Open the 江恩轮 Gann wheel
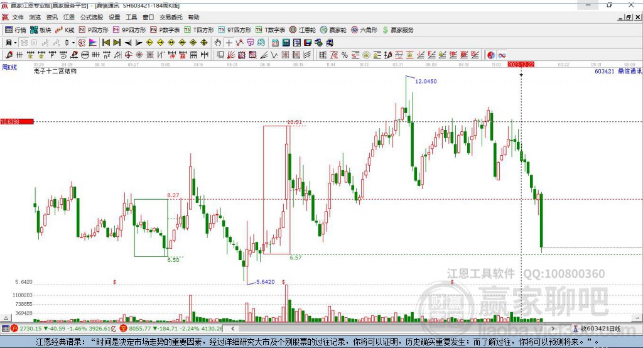643x348 pixels. pos(303,30)
